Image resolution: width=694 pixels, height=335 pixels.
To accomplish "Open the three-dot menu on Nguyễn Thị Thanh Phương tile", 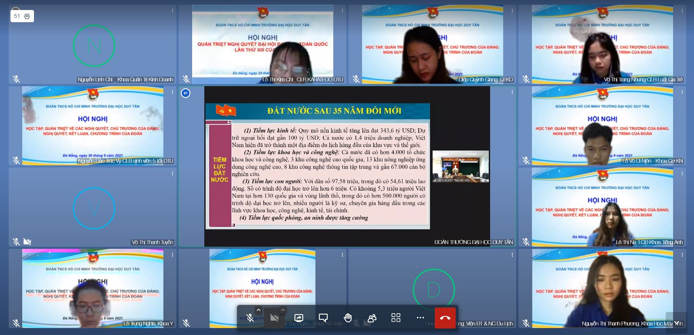I will point(682,255).
